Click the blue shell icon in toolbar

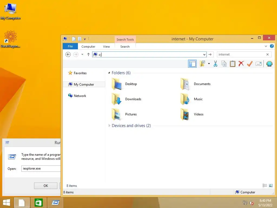pyautogui.click(x=269, y=64)
